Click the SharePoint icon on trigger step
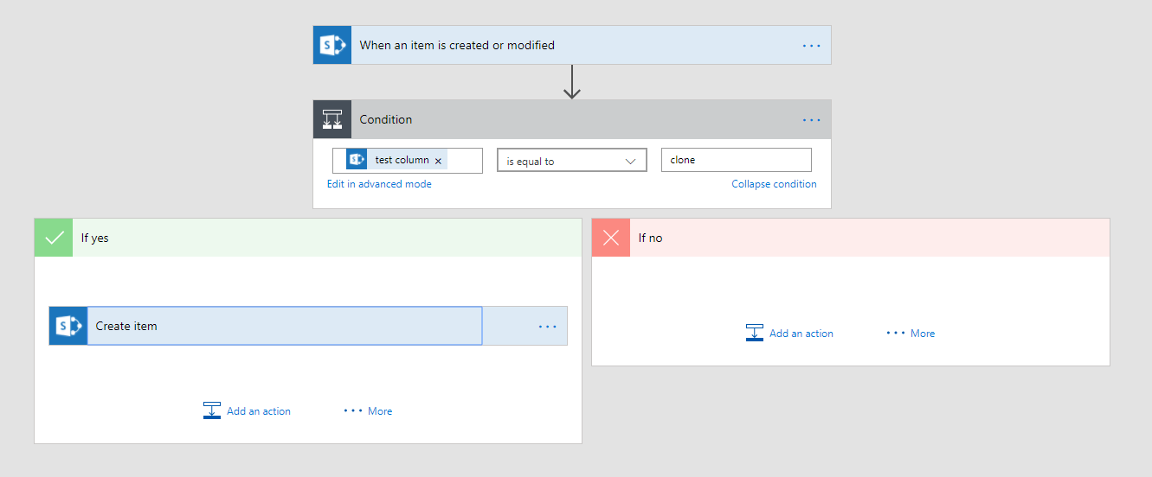This screenshot has width=1152, height=477. coord(332,45)
